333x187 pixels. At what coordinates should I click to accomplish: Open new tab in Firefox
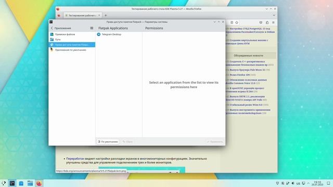106,15
